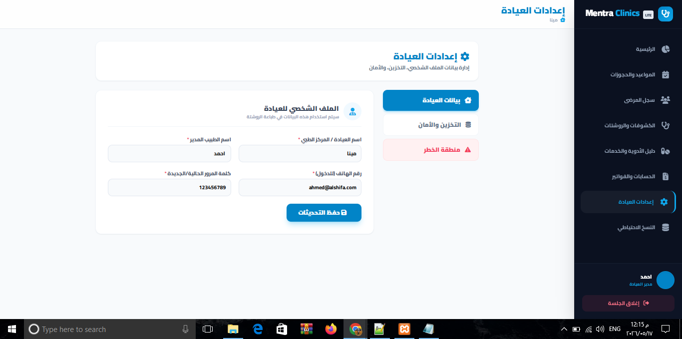Click the phone login field with ahmed@alshifa.com
682x339 pixels.
pyautogui.click(x=300, y=187)
